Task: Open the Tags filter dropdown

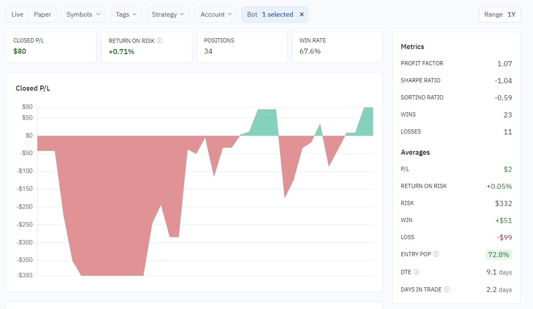Action: pos(126,14)
